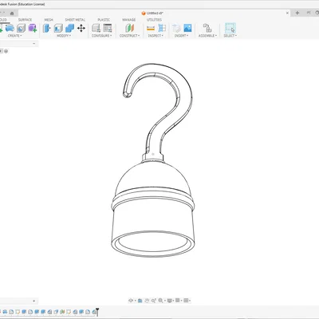319x319 pixels.
Task: Select the last timeline feature before the marker
Action: pos(94,312)
